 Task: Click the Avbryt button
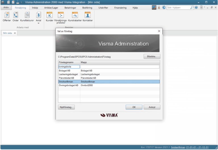[x=152, y=107]
